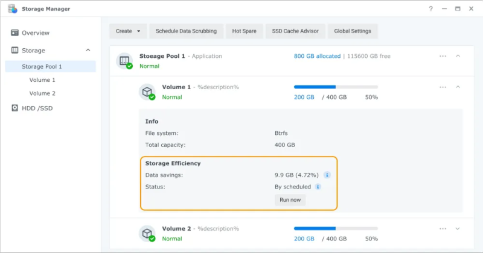Collapse the Volume 1 details
The image size is (483, 253).
[458, 87]
